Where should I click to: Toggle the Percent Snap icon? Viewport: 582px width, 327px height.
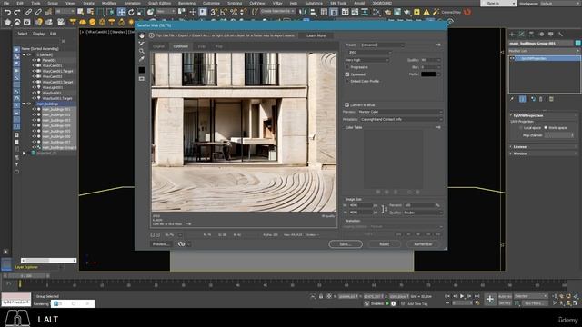click(x=234, y=12)
